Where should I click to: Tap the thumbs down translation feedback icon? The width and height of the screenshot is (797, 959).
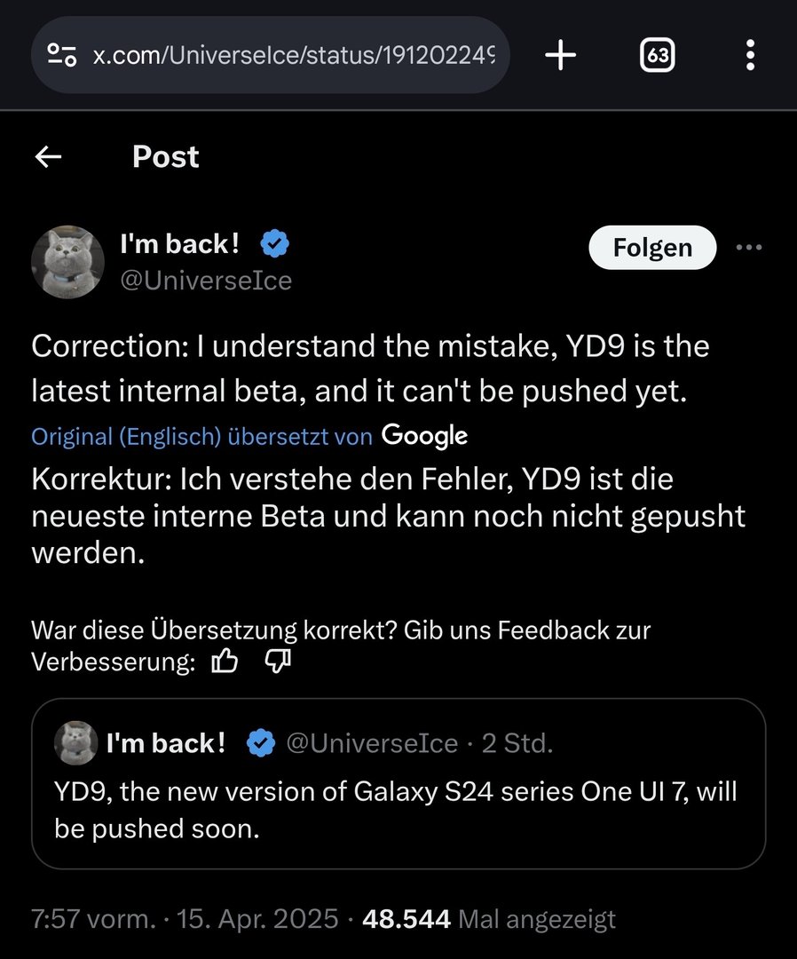(279, 662)
